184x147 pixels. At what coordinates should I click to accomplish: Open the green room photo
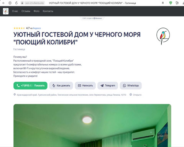coord(92,126)
